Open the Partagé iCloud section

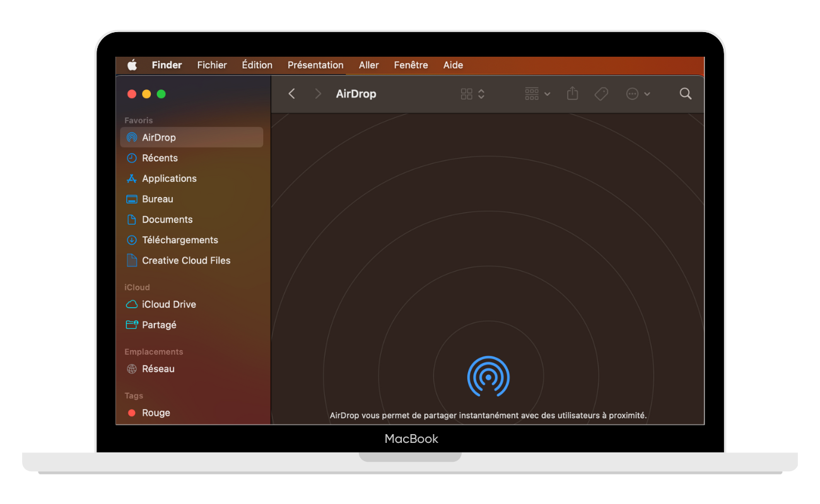coord(160,324)
